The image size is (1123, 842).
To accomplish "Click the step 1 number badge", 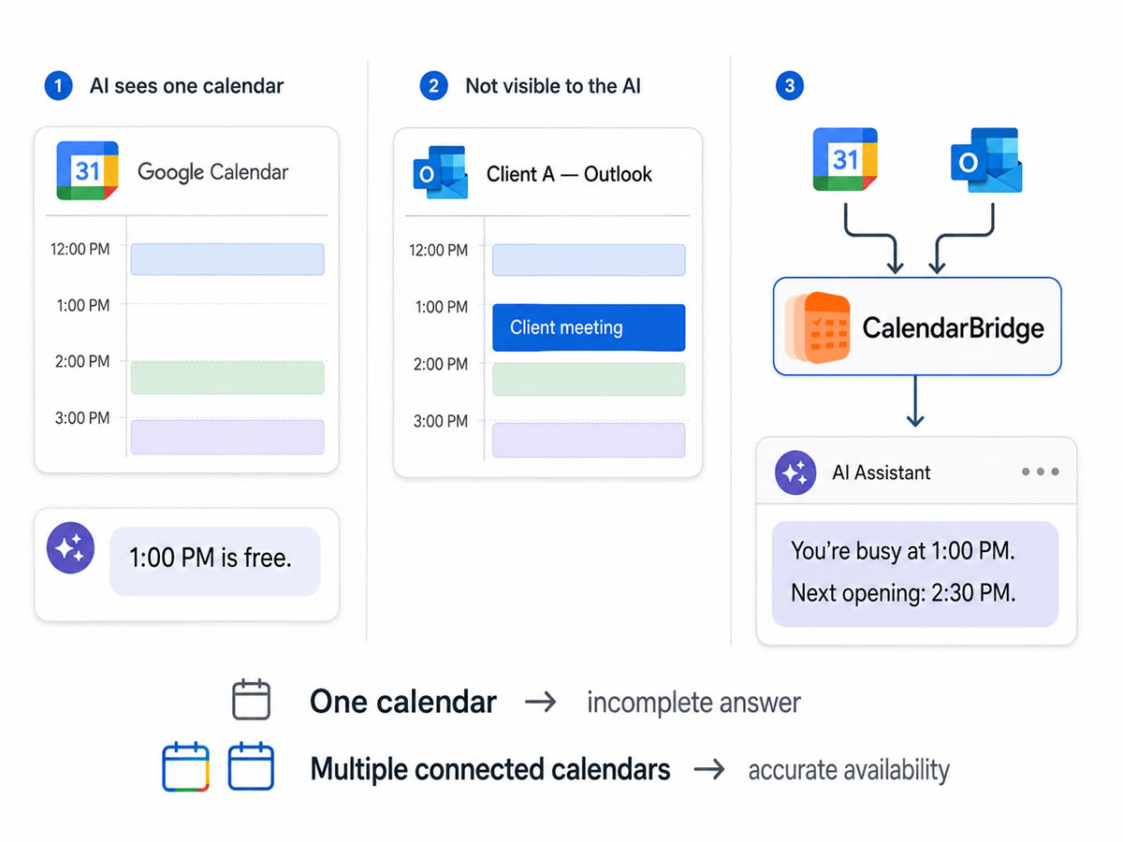I will [x=58, y=87].
